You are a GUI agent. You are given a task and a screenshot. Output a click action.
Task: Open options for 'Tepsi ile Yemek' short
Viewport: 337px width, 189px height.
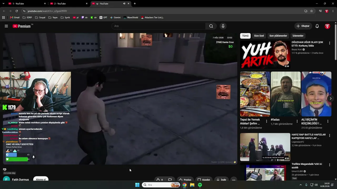pyautogui.click(x=267, y=121)
